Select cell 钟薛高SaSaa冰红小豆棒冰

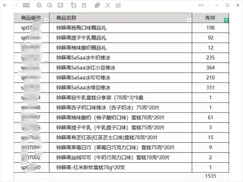pos(86,68)
